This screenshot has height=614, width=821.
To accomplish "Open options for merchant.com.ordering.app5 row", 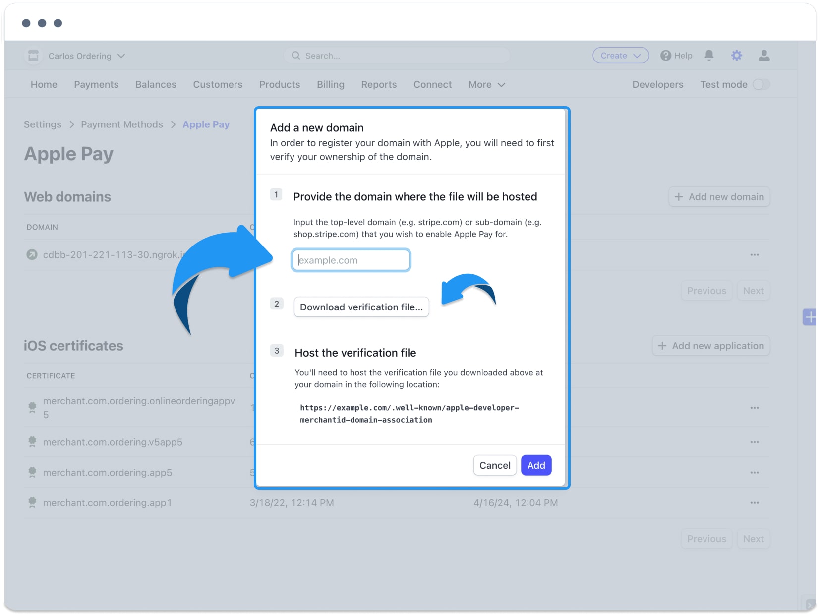I will 755,473.
